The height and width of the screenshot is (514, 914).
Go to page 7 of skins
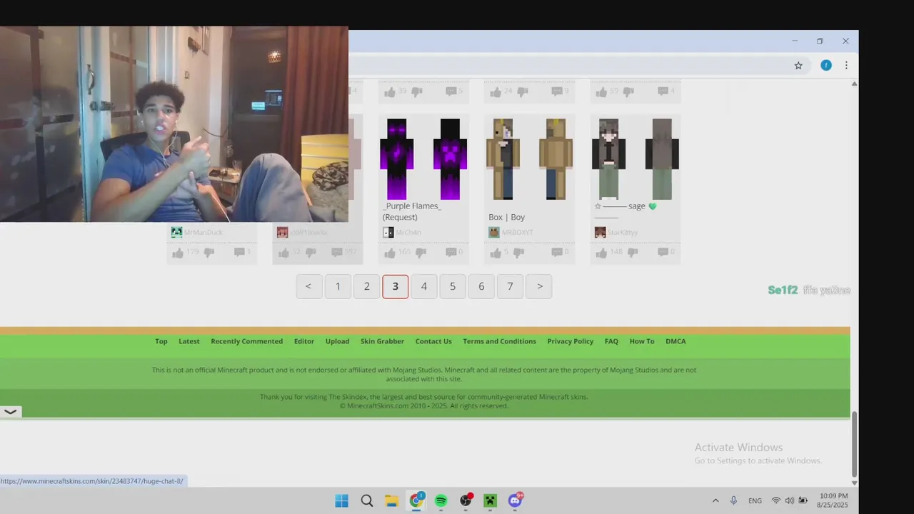tap(510, 286)
